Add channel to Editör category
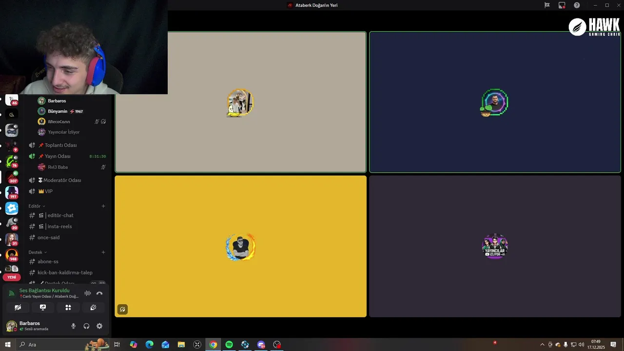This screenshot has height=351, width=624. tap(103, 206)
